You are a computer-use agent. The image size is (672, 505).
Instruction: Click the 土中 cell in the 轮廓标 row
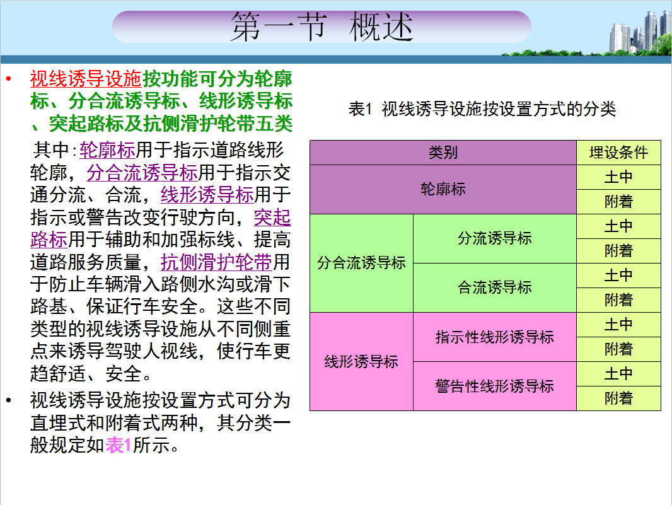point(618,178)
